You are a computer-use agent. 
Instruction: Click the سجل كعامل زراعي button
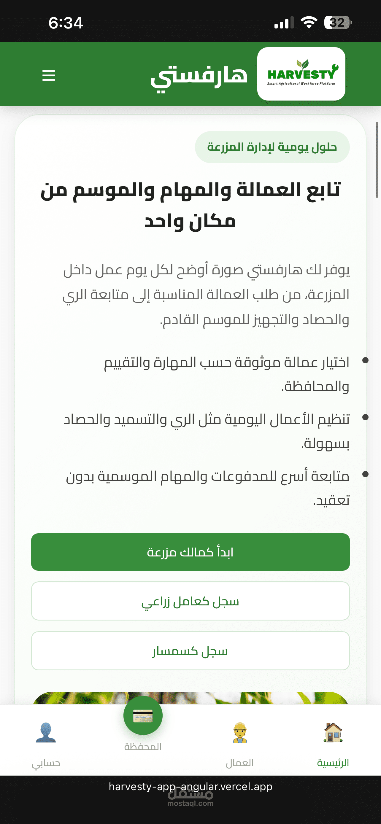point(190,601)
